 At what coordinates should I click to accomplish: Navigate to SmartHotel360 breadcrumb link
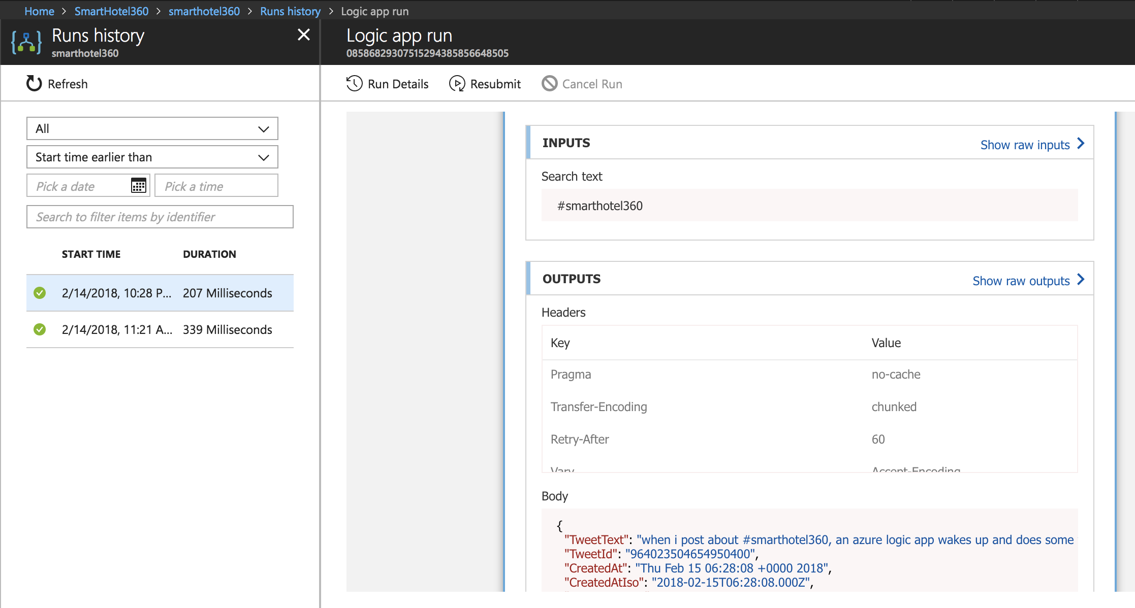tap(111, 11)
